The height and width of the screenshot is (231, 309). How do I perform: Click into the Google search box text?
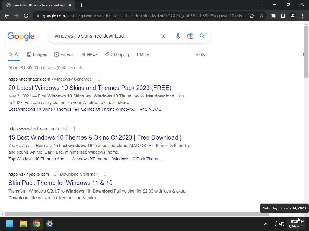point(89,36)
